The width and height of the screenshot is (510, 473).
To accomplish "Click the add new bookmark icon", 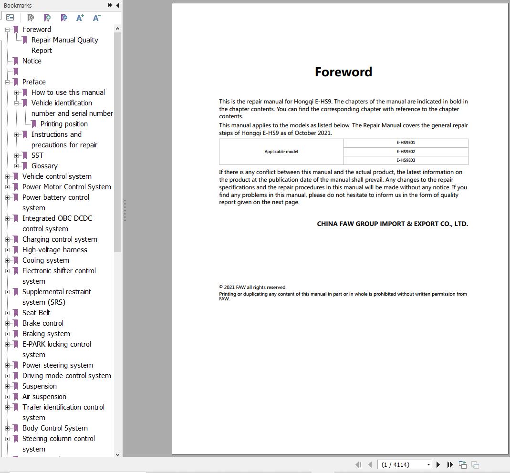I will (x=47, y=17).
